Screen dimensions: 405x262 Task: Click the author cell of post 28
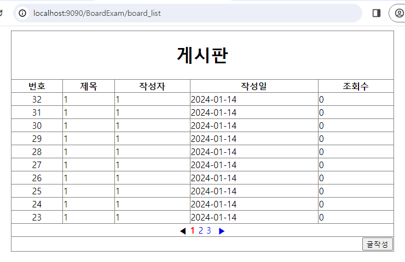coord(152,152)
